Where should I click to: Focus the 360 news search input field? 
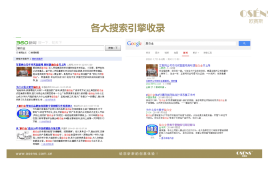pyautogui.click(x=60, y=48)
